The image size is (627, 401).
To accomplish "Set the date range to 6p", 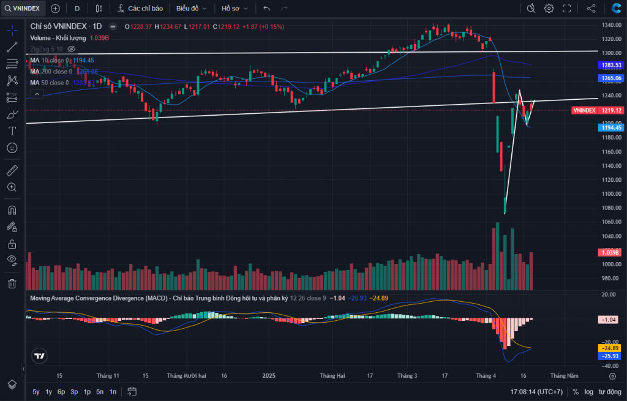I will coord(61,392).
